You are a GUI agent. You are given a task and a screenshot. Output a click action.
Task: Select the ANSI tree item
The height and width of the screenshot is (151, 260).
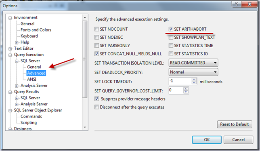click(x=31, y=79)
